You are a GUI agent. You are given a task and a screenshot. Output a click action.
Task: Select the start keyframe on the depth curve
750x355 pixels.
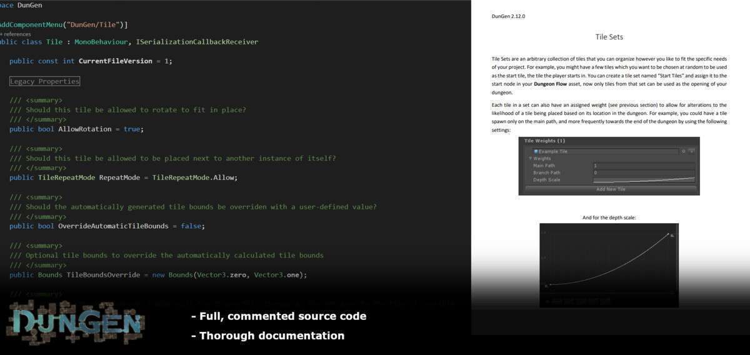[550, 285]
